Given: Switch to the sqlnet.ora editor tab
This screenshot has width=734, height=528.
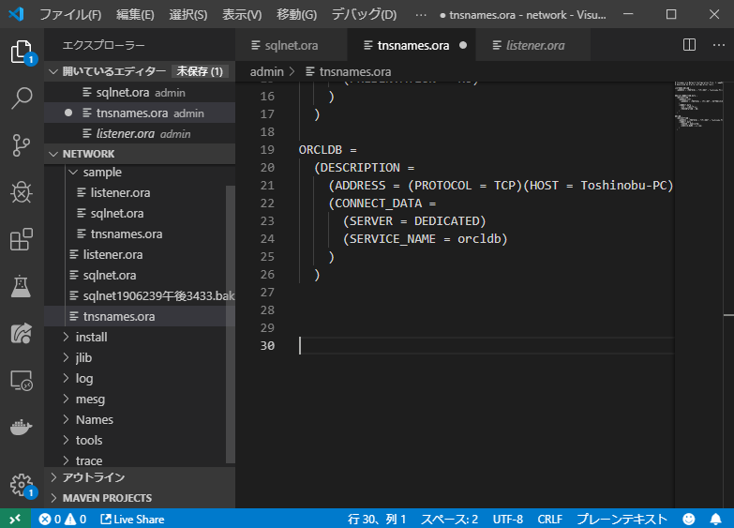Looking at the screenshot, I should [292, 45].
